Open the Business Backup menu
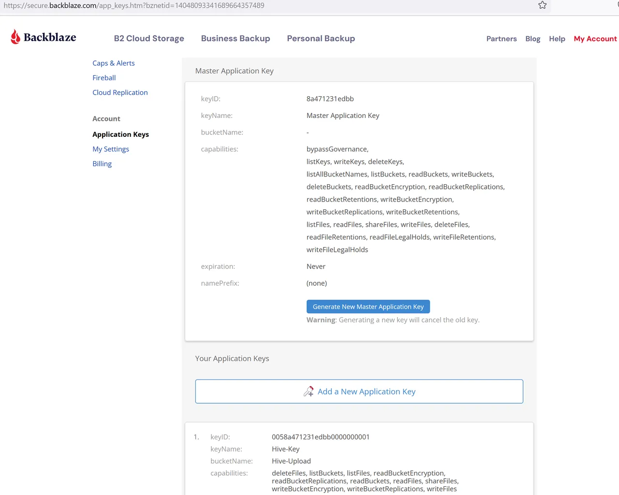This screenshot has width=619, height=495. coord(236,38)
